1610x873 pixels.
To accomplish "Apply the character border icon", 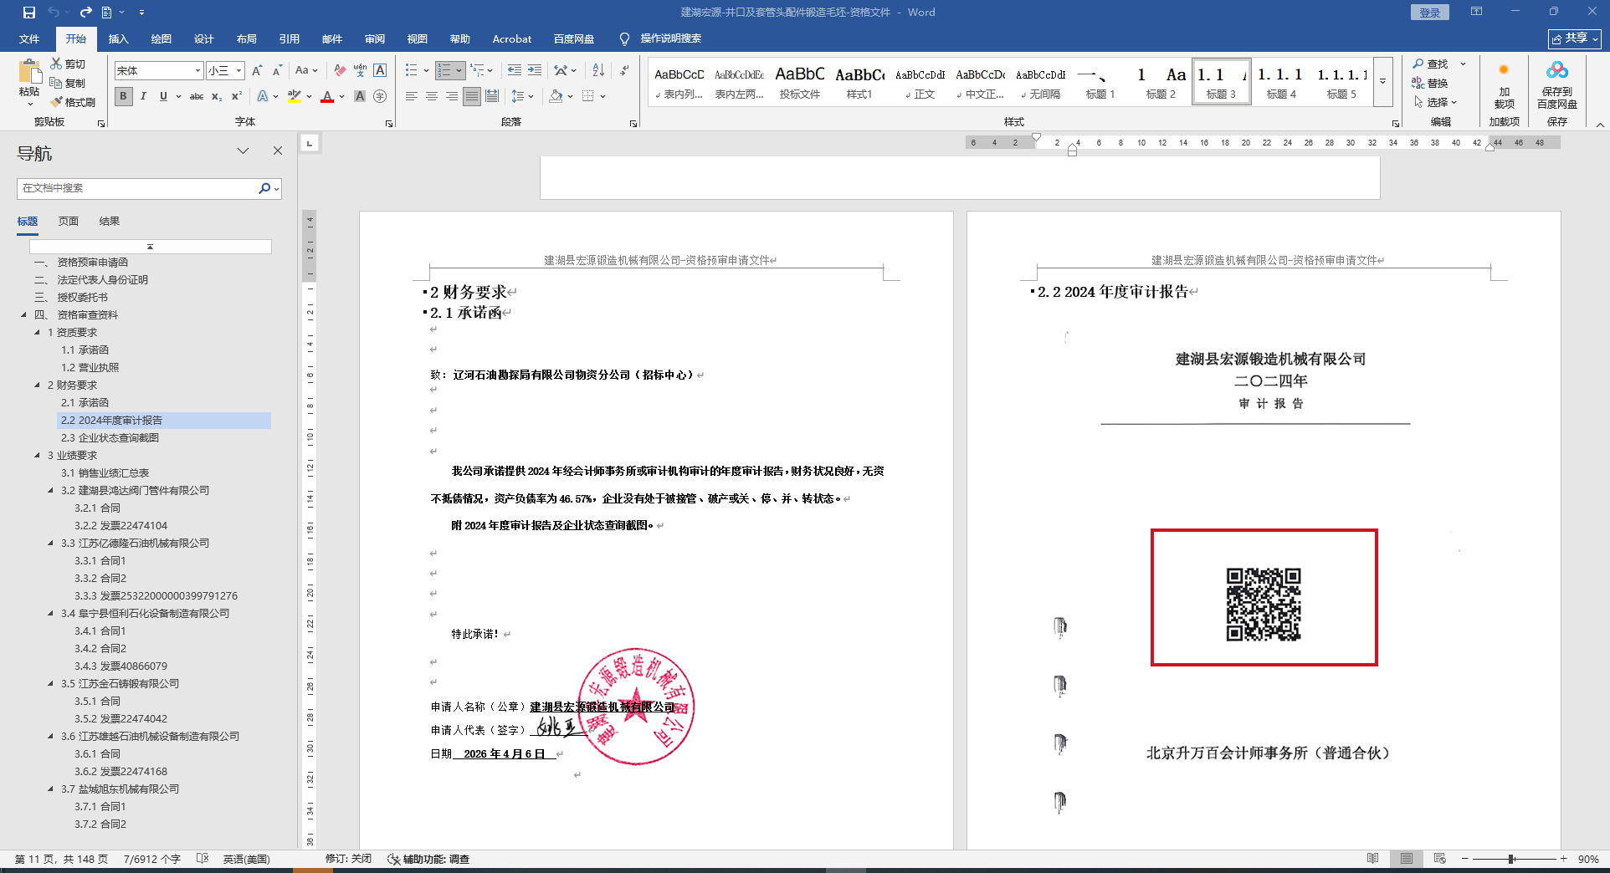I will 380,71.
